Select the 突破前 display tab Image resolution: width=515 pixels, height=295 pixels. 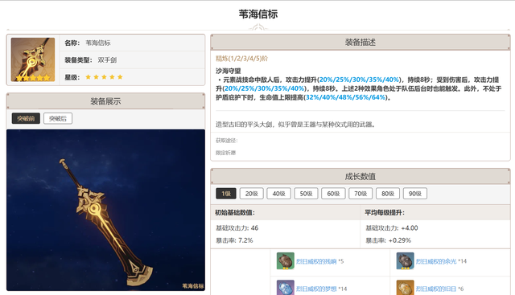(x=26, y=118)
